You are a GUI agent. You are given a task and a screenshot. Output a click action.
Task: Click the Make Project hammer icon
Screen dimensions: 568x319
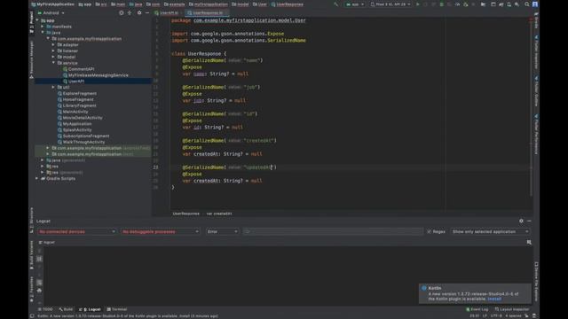335,4
